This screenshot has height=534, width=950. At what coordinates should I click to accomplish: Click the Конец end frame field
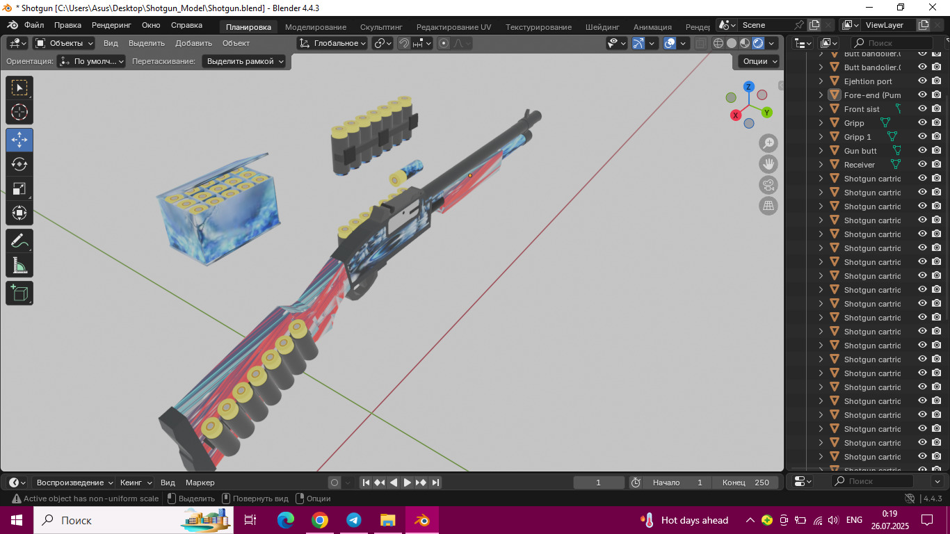(746, 483)
